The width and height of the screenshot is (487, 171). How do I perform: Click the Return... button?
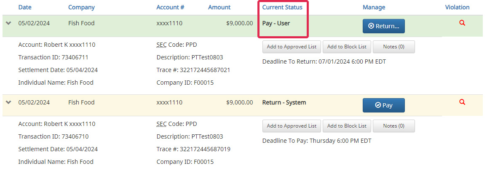pos(383,26)
